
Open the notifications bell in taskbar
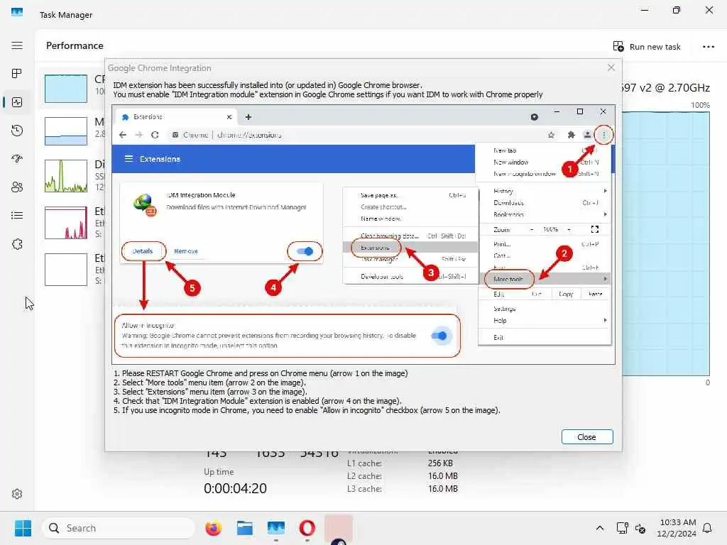point(708,528)
